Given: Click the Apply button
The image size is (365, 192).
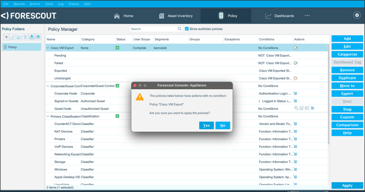Looking at the screenshot, I should click(347, 185).
